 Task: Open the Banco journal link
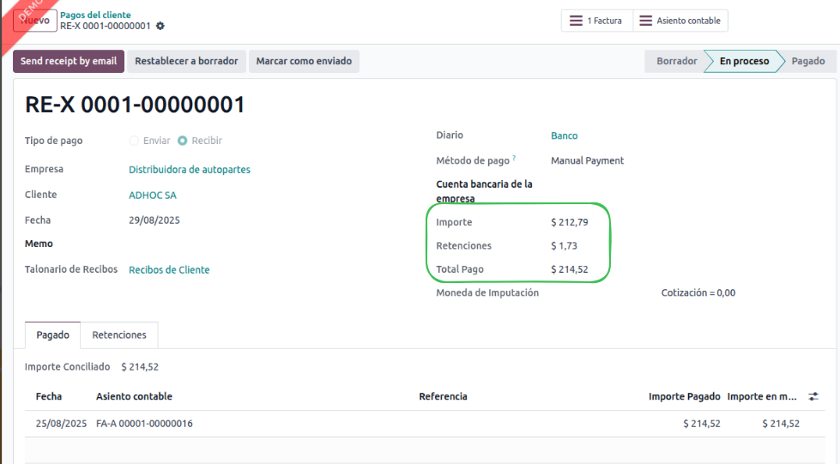pyautogui.click(x=564, y=136)
